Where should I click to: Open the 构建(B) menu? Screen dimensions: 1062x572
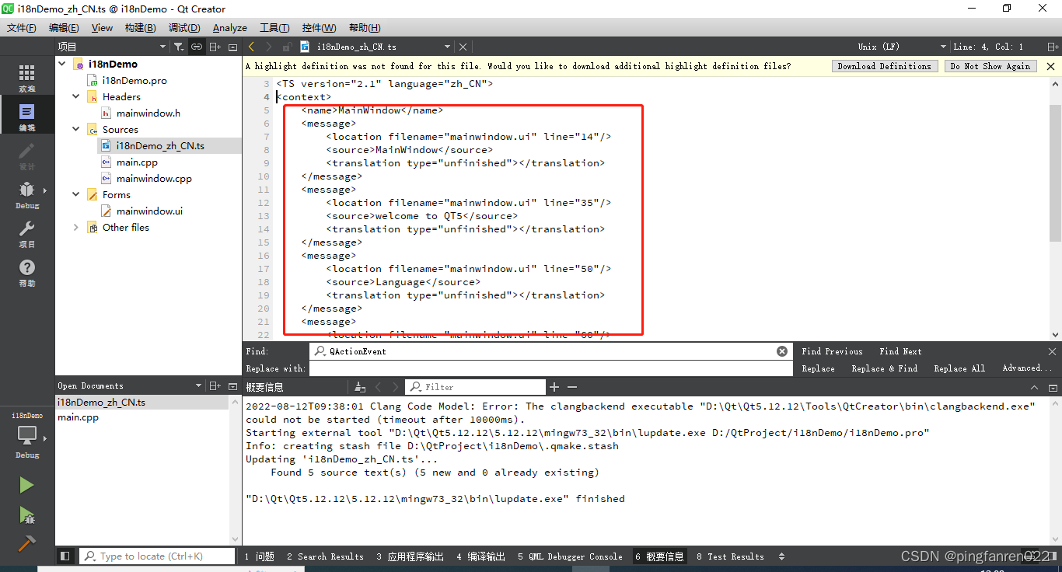click(x=140, y=27)
